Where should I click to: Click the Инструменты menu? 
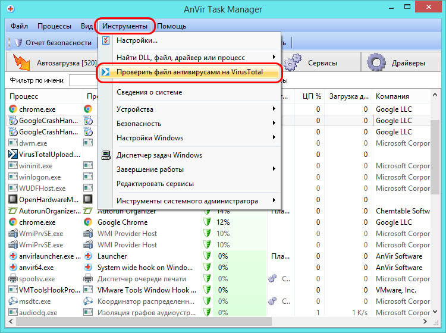tap(125, 26)
